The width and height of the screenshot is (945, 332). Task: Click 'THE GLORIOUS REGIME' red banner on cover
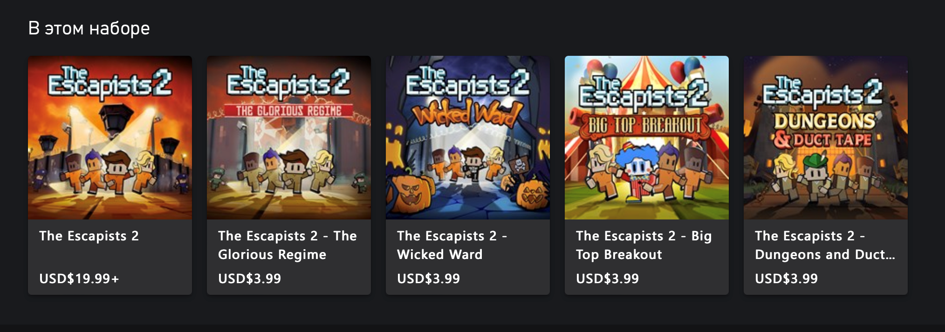289,110
